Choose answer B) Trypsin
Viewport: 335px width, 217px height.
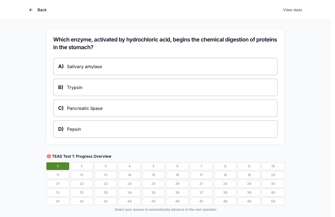tap(165, 87)
